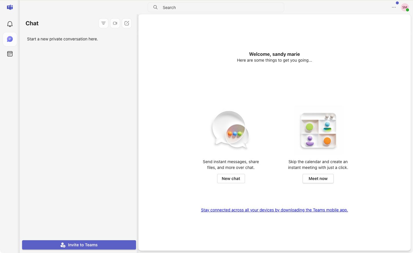Viewport: 413px width, 253px height.
Task: Open the chat filter icon
Action: coord(103,23)
